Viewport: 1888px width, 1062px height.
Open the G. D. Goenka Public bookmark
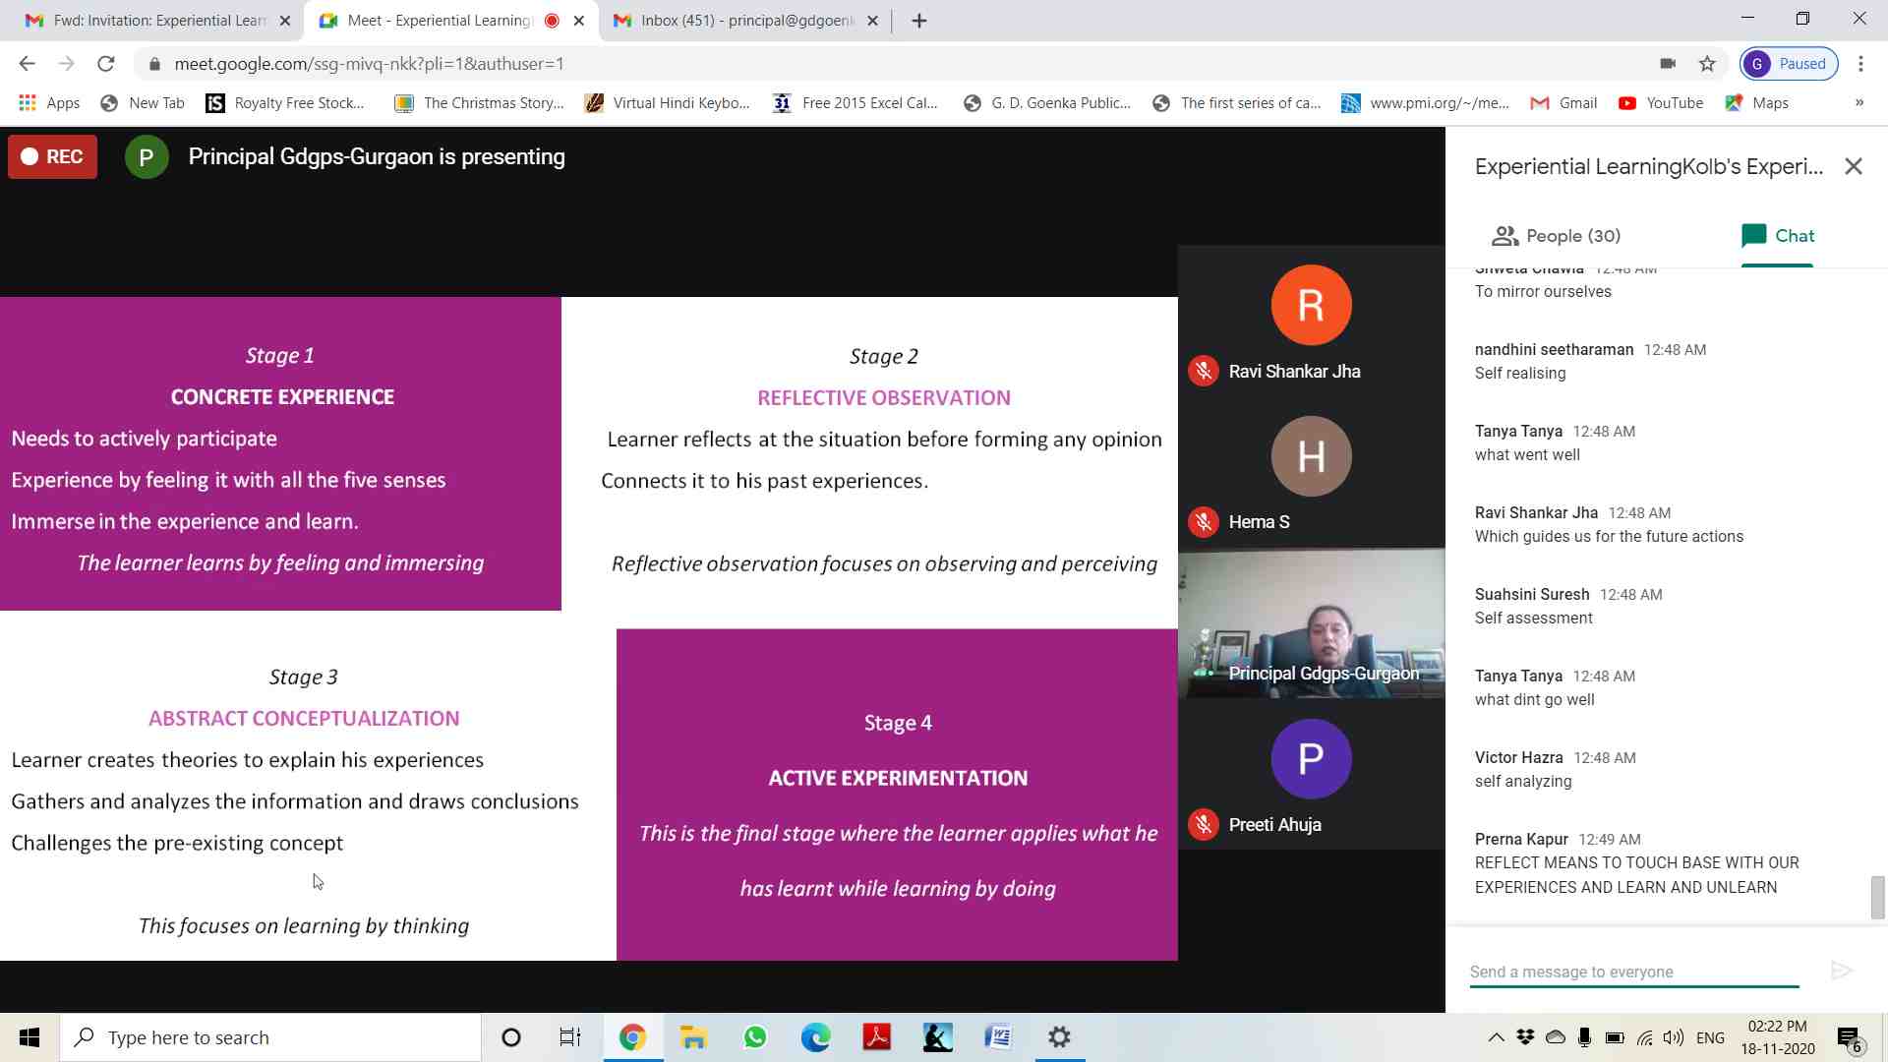point(1047,103)
